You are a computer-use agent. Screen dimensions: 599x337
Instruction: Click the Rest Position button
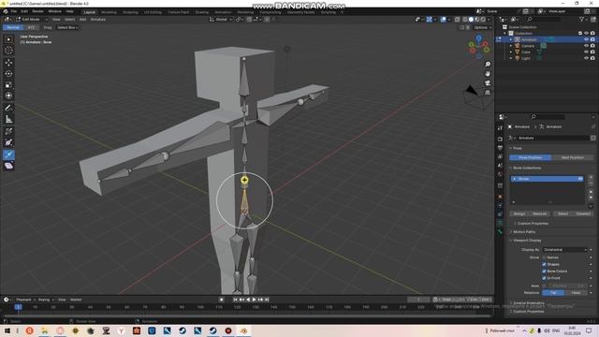click(x=572, y=157)
